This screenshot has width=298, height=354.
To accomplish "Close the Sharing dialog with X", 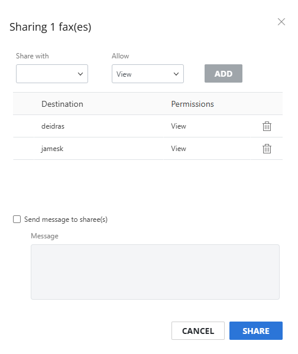I will click(281, 22).
